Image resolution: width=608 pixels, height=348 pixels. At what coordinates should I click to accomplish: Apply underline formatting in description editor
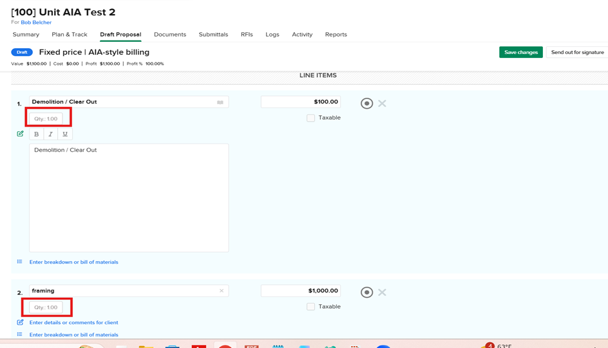[65, 134]
